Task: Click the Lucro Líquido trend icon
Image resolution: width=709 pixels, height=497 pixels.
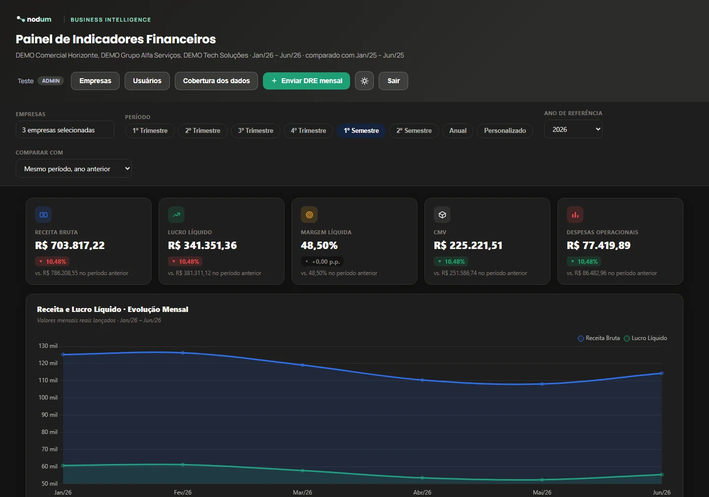Action: tap(176, 215)
